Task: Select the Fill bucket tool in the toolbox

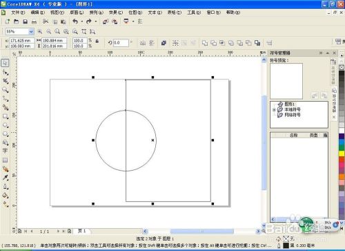Action: pyautogui.click(x=5, y=196)
